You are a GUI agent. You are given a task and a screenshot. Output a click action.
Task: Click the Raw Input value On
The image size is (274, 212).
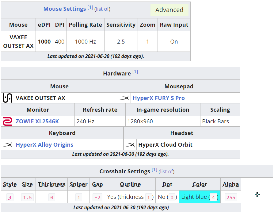coord(174,42)
